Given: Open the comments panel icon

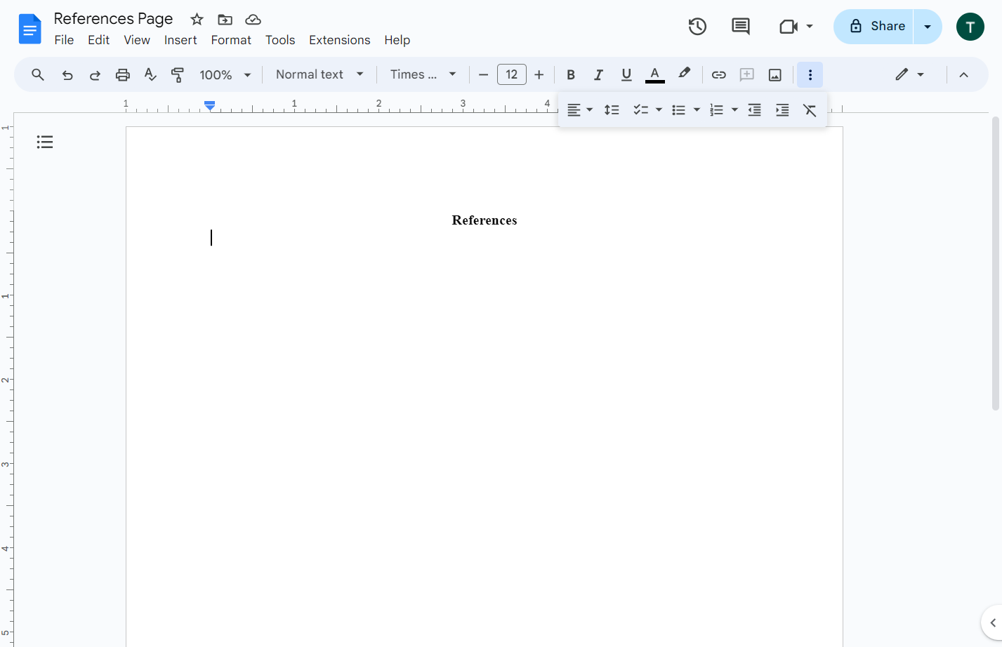Looking at the screenshot, I should pos(741,27).
